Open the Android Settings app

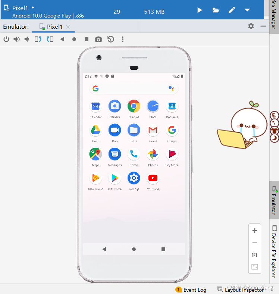(134, 181)
